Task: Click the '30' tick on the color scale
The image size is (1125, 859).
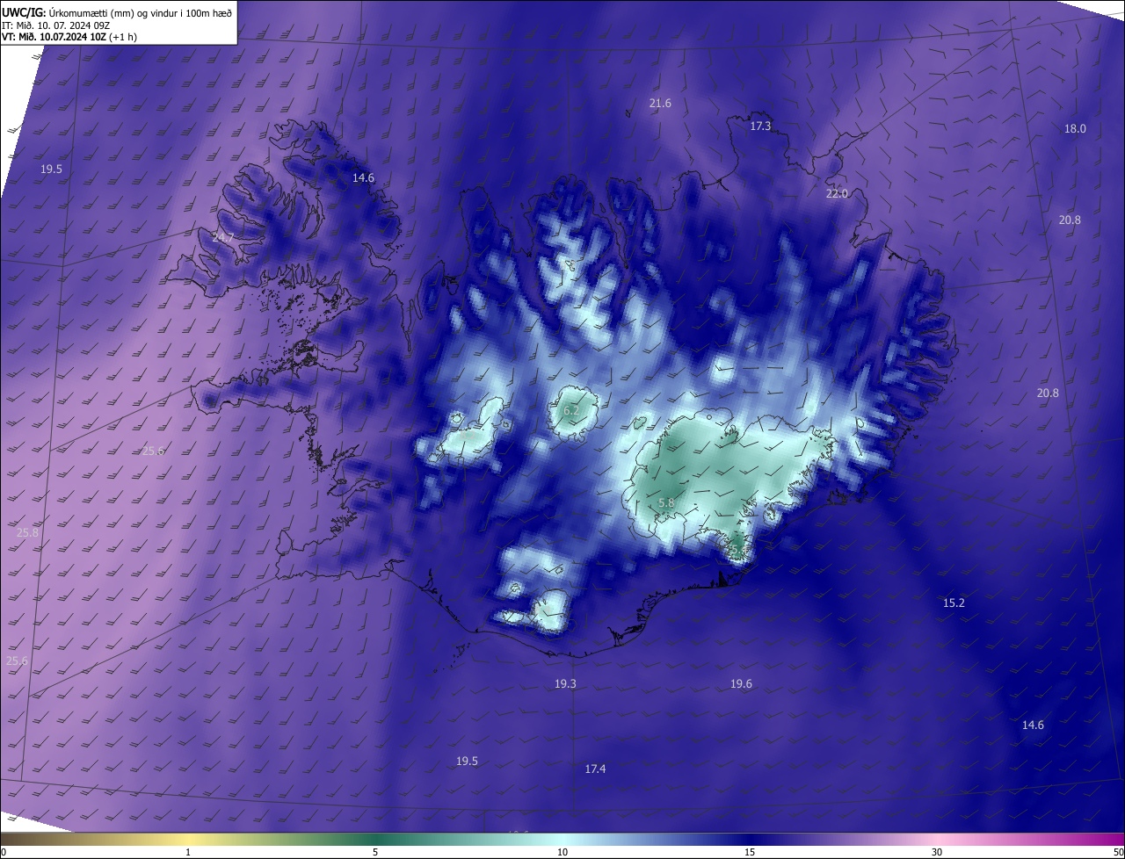Action: click(x=937, y=853)
